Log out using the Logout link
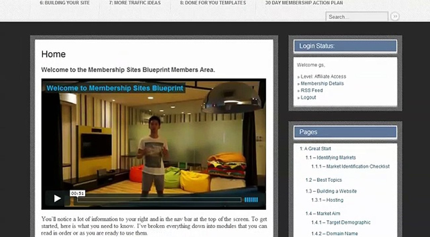 click(308, 97)
